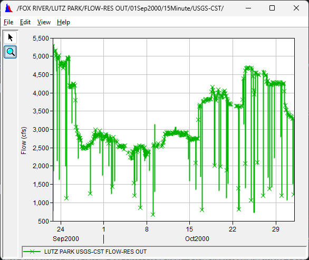
Task: Open the File menu
Action: (8, 22)
